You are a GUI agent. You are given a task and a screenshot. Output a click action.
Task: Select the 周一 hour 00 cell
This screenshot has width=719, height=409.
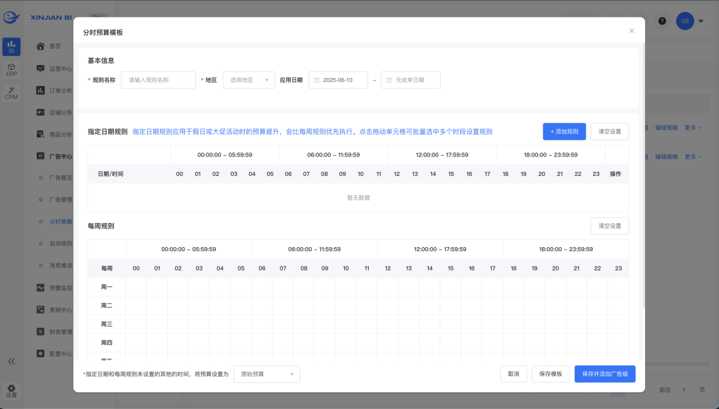click(136, 287)
